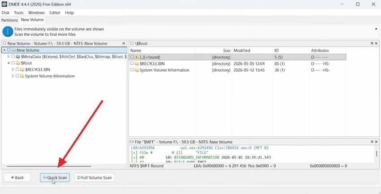Expand the [+] File # line in MFT viewer
The width and height of the screenshot is (381, 194).
click(134, 152)
